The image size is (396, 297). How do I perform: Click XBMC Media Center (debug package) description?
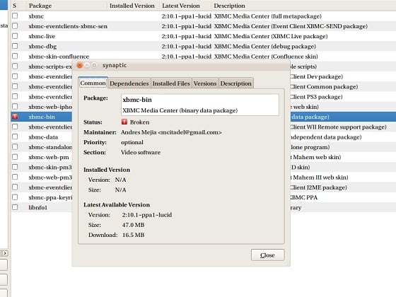265,47
